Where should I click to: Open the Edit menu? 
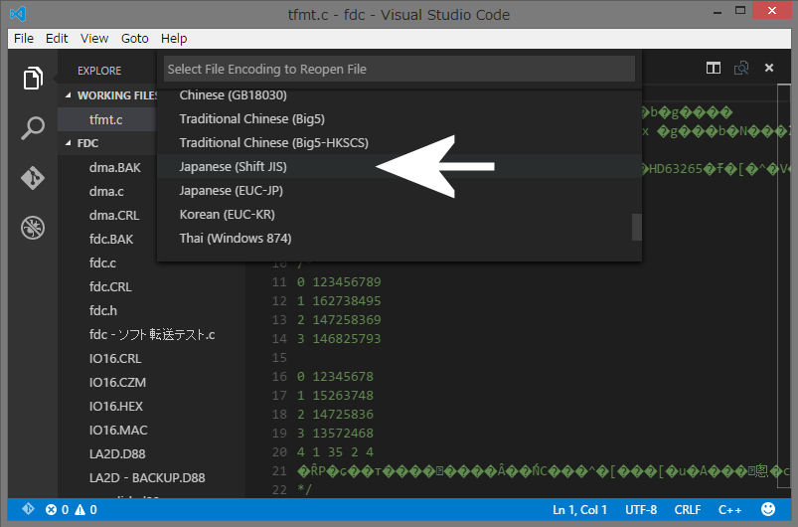click(57, 38)
